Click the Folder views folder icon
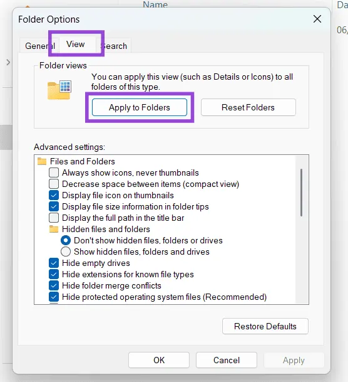Screen dimensions: 348x382 click(x=59, y=90)
